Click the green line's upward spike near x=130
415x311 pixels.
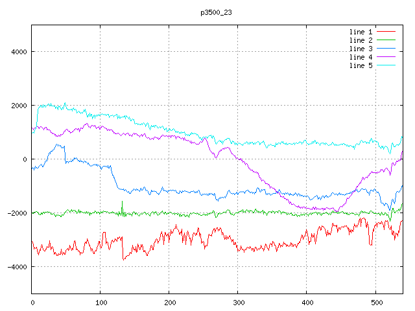pyautogui.click(x=122, y=203)
